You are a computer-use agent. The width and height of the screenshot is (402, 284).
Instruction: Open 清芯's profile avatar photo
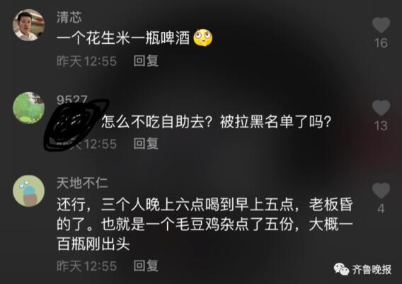pyautogui.click(x=29, y=25)
